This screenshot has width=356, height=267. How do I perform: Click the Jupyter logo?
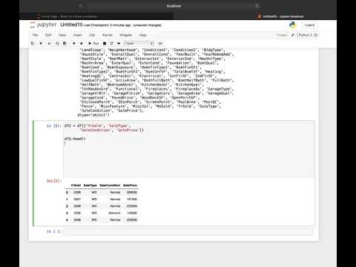click(x=43, y=24)
